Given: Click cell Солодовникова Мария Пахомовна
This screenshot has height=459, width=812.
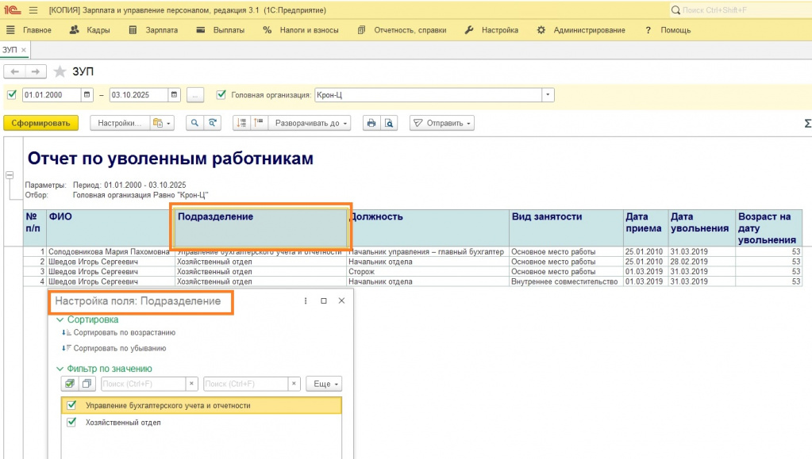Looking at the screenshot, I should (109, 251).
